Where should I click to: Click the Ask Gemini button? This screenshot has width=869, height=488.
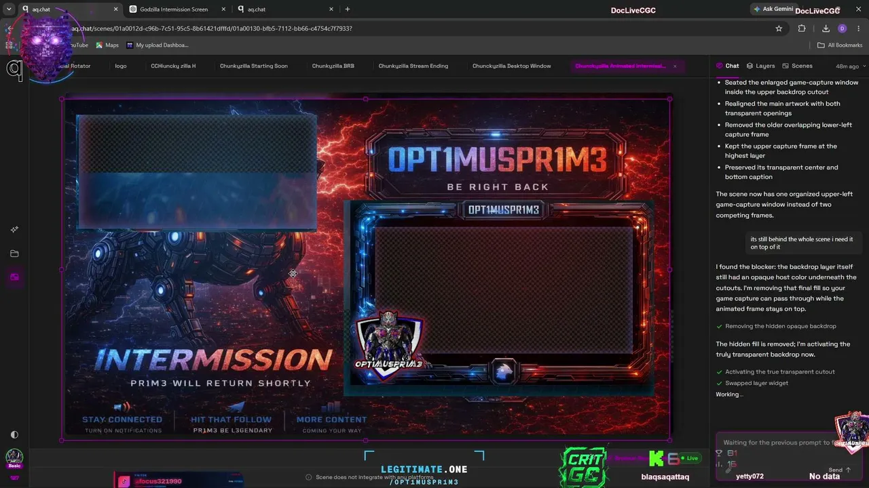[x=773, y=9]
